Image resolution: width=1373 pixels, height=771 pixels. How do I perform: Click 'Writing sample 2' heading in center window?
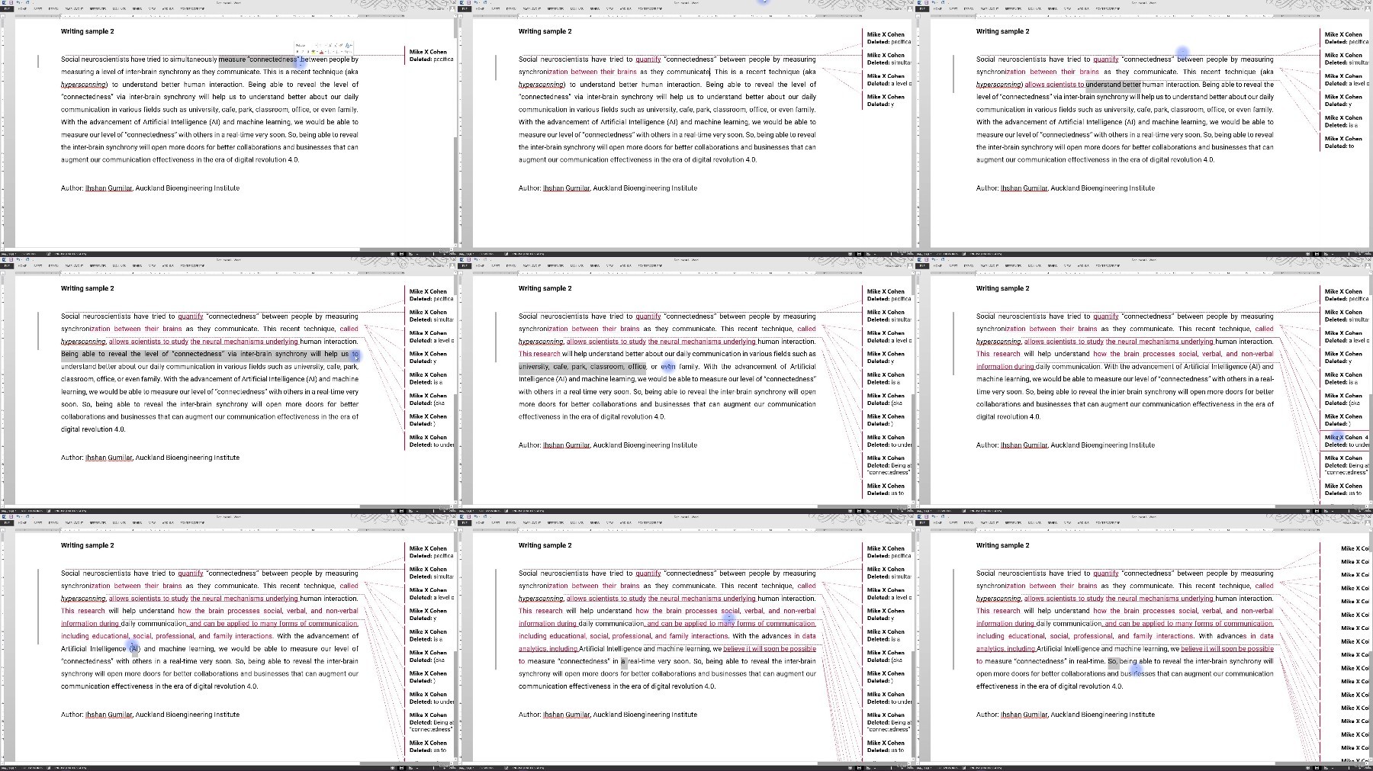coord(545,288)
